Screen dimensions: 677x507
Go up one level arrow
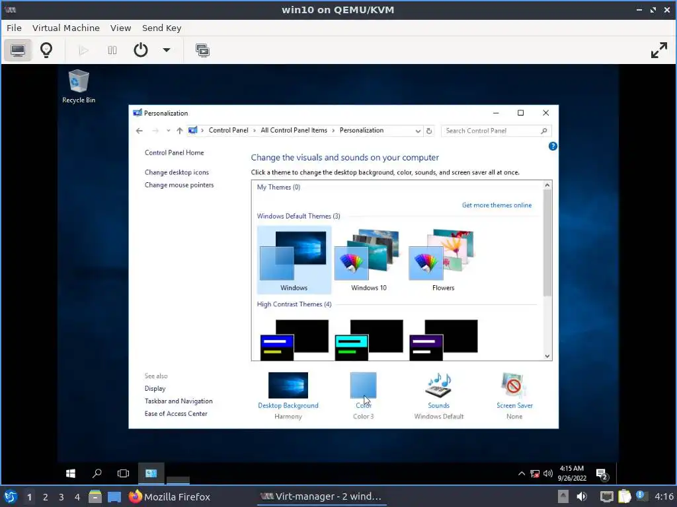pos(180,131)
